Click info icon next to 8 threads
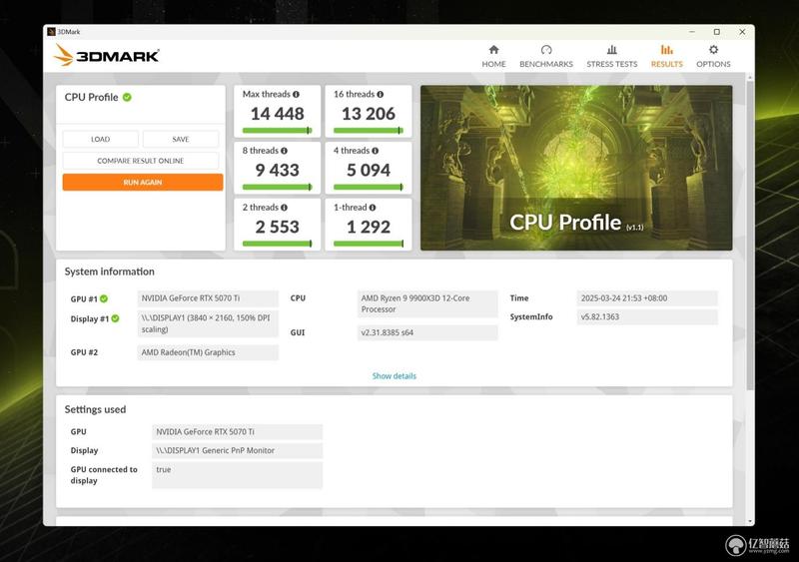 (x=284, y=151)
